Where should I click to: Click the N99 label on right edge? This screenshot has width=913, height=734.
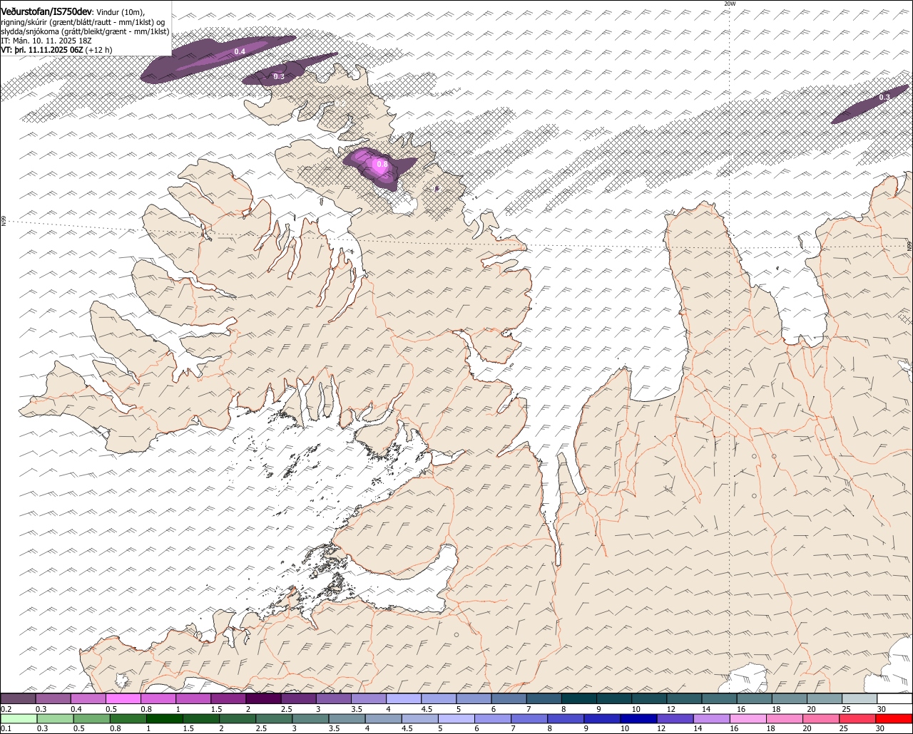(x=909, y=246)
